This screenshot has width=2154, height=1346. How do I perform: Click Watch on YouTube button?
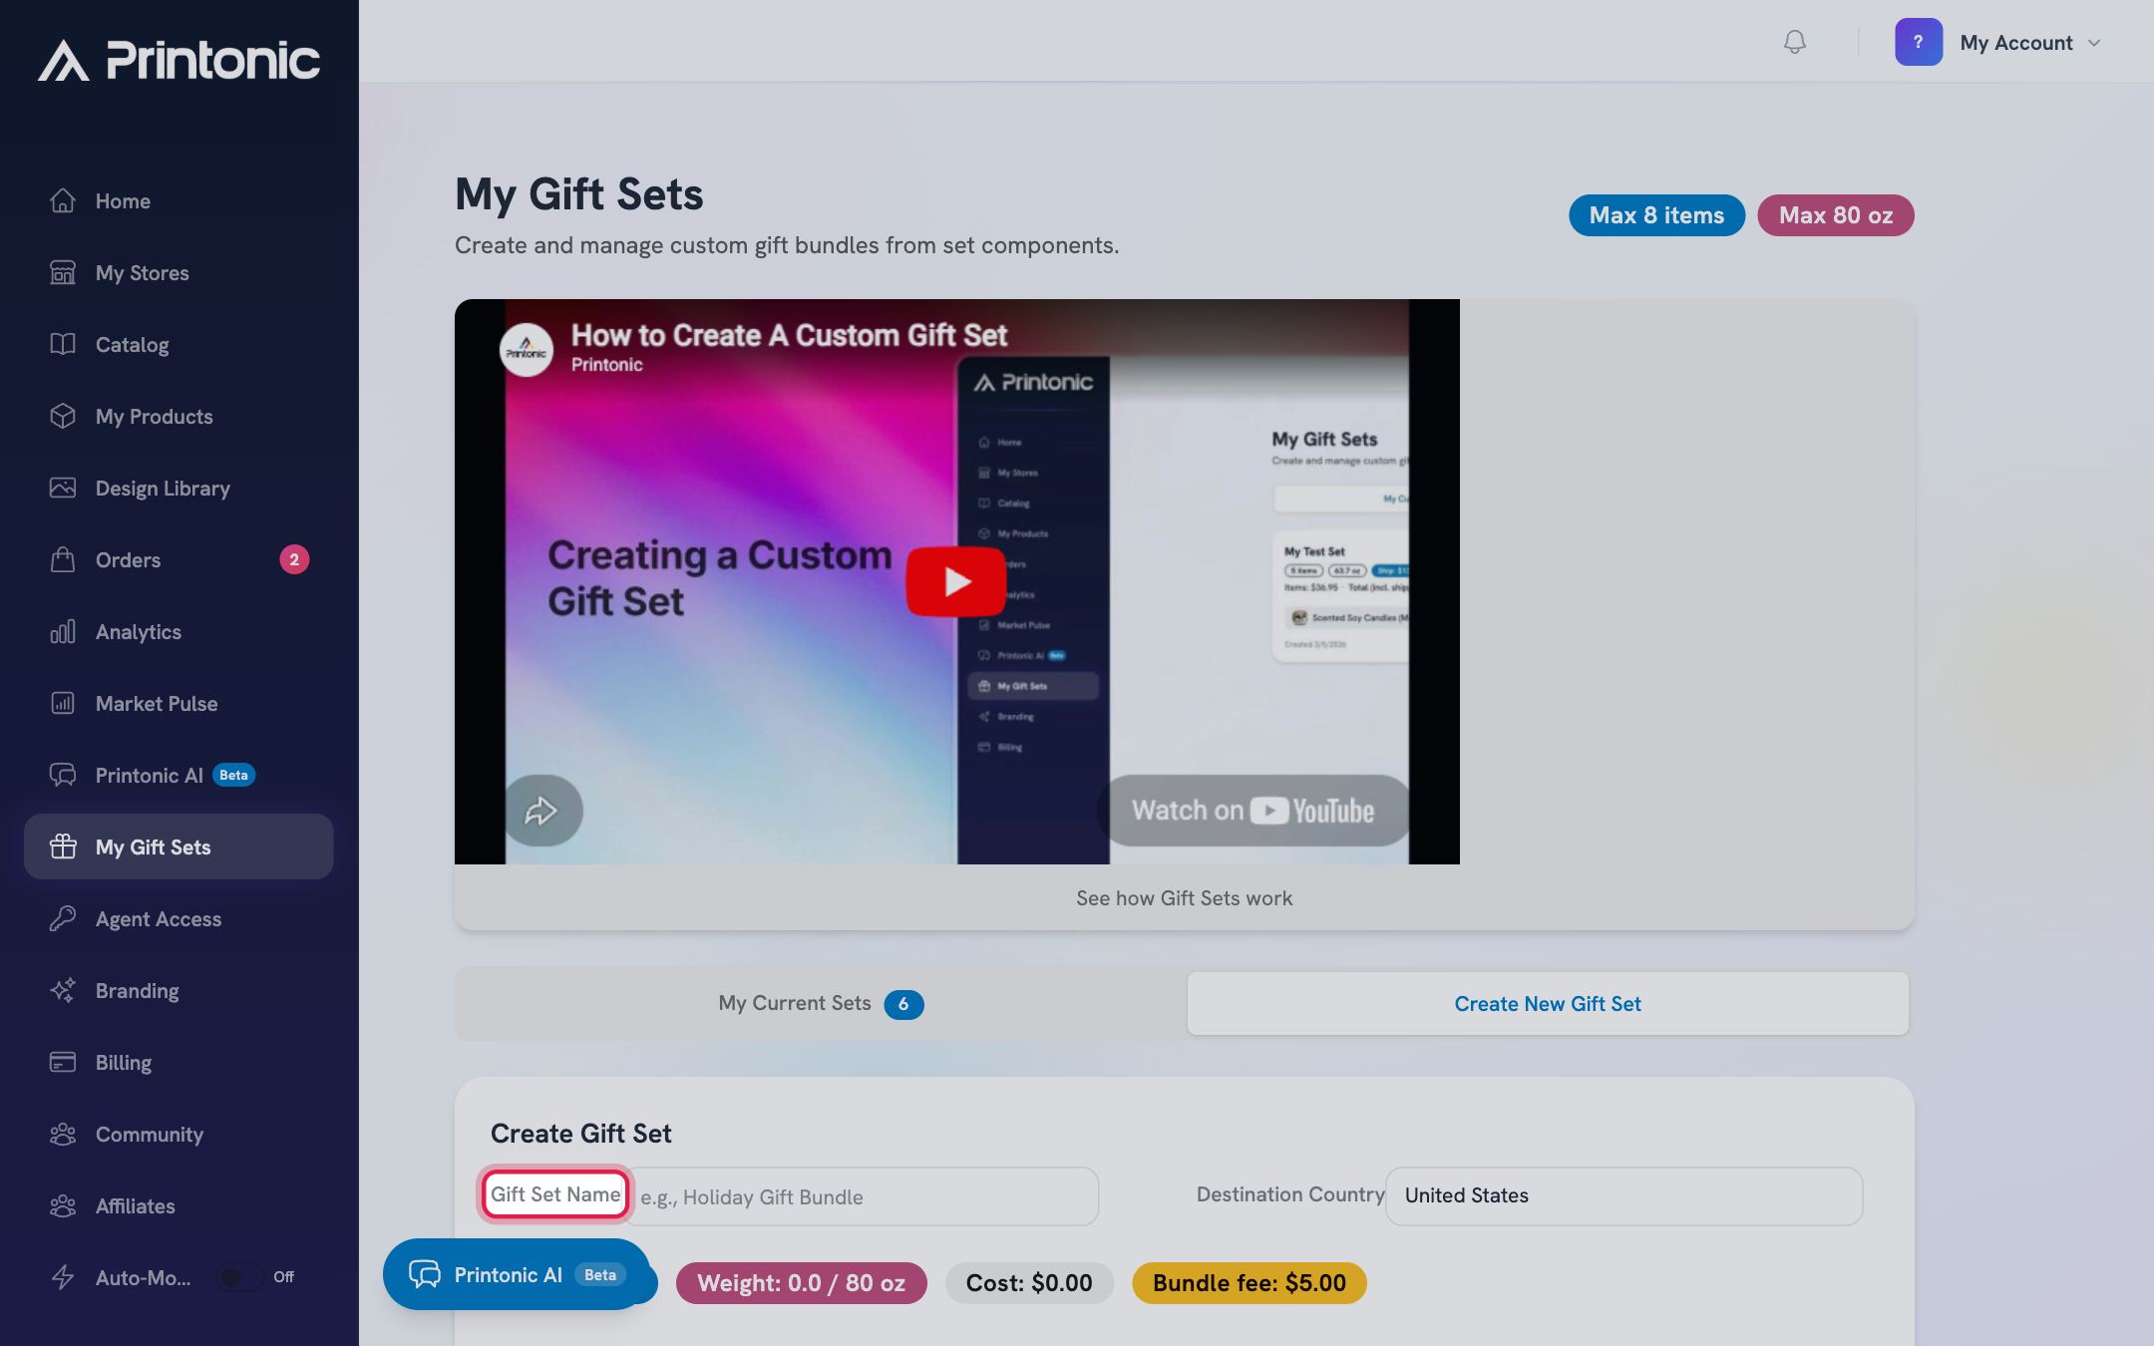pos(1254,811)
